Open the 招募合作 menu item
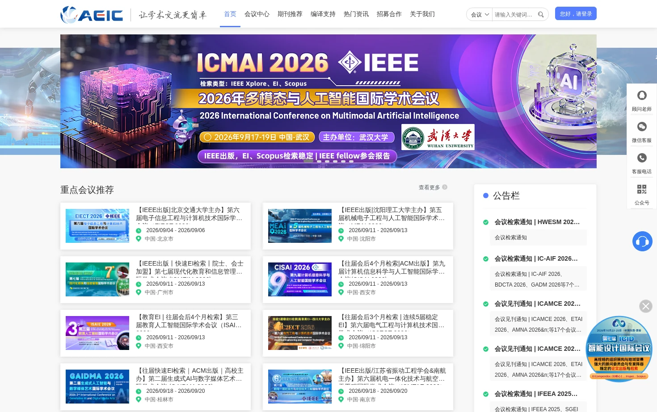Image resolution: width=657 pixels, height=412 pixels. coord(389,14)
